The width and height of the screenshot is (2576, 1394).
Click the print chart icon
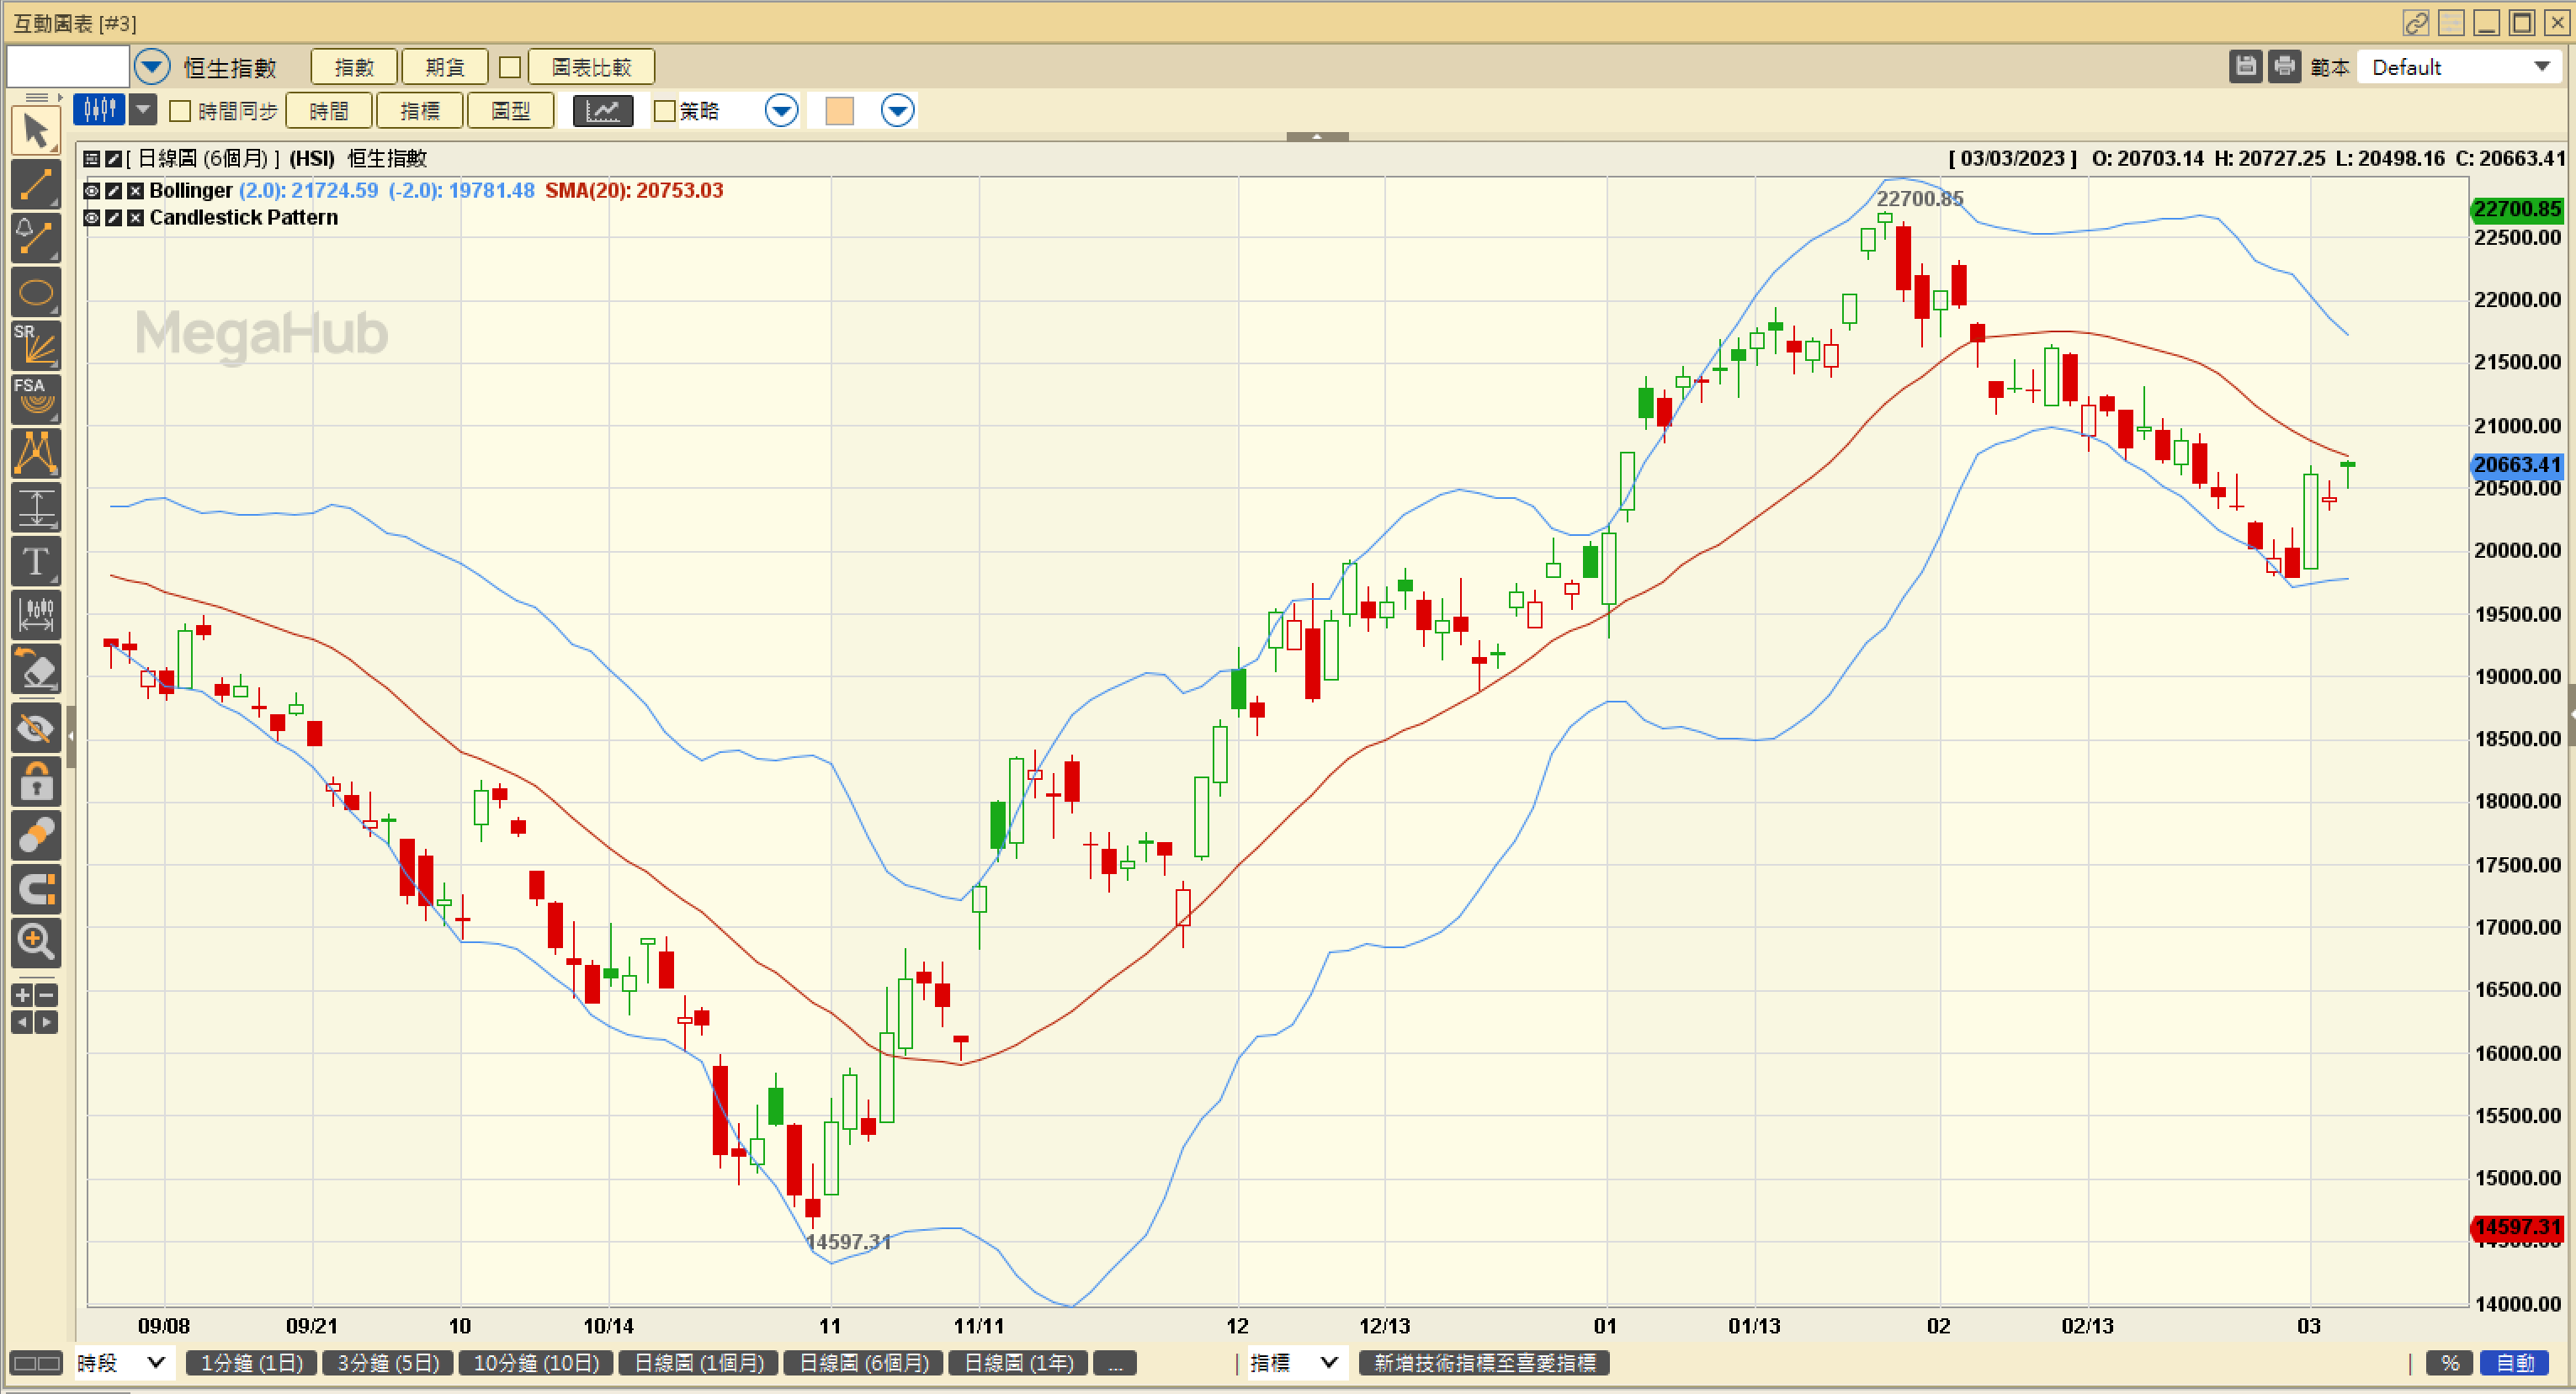2284,67
